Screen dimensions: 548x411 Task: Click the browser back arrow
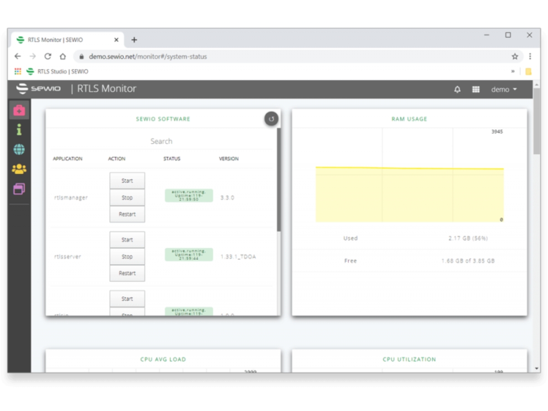[x=17, y=57]
